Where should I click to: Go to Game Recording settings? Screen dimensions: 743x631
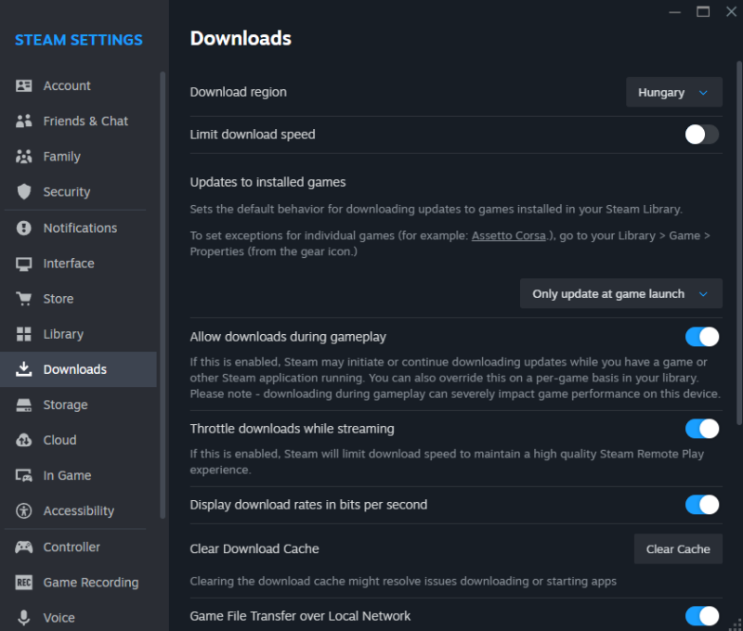pos(90,583)
